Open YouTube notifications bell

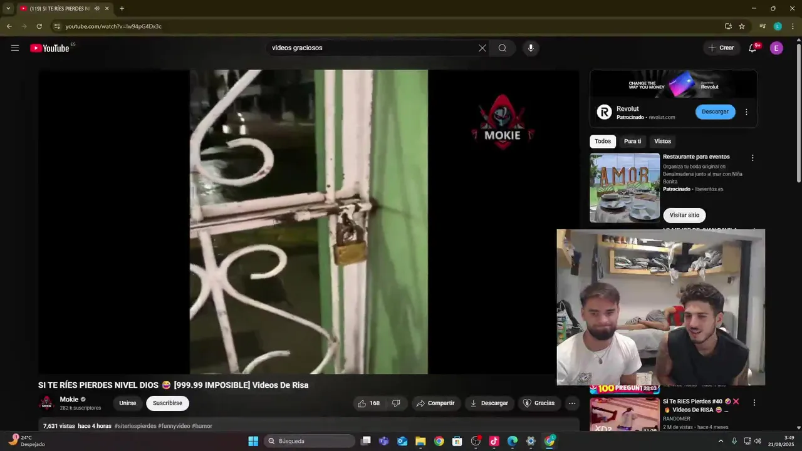tap(753, 48)
